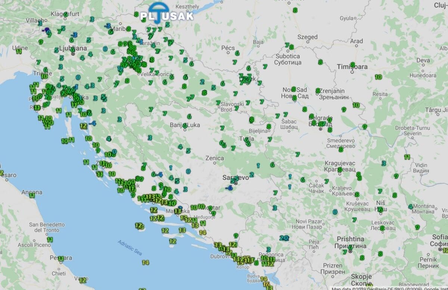Select the 20 temperature marker near Novi Pazar

pyautogui.click(x=284, y=238)
